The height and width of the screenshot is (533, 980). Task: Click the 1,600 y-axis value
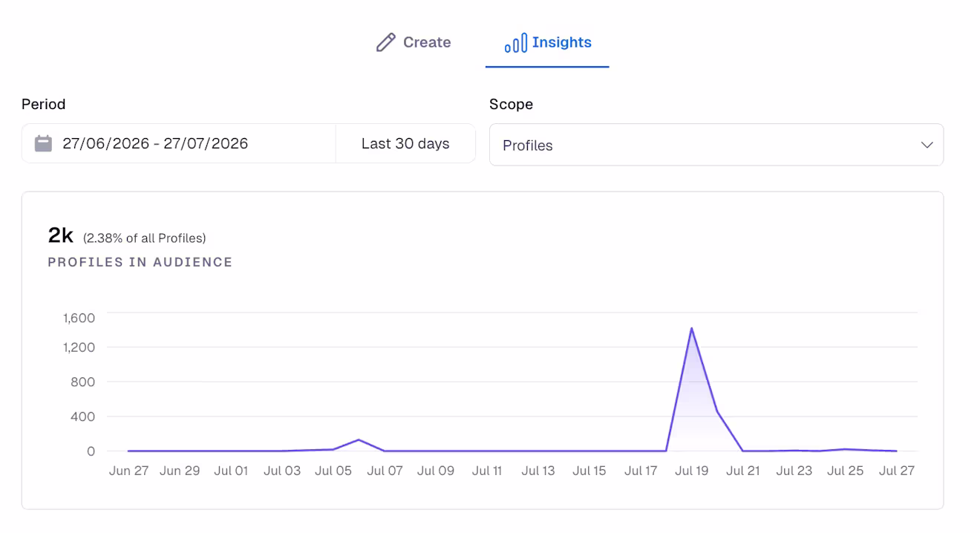click(x=79, y=318)
